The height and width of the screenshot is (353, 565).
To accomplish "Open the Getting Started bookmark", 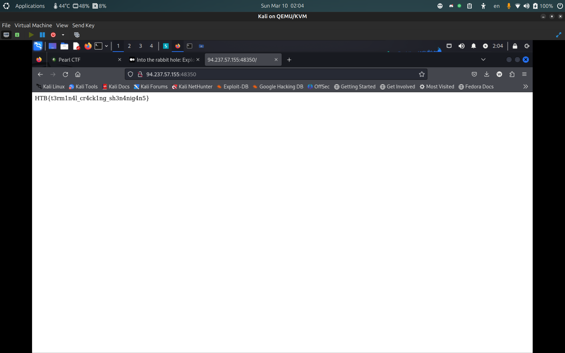I will pos(355,87).
